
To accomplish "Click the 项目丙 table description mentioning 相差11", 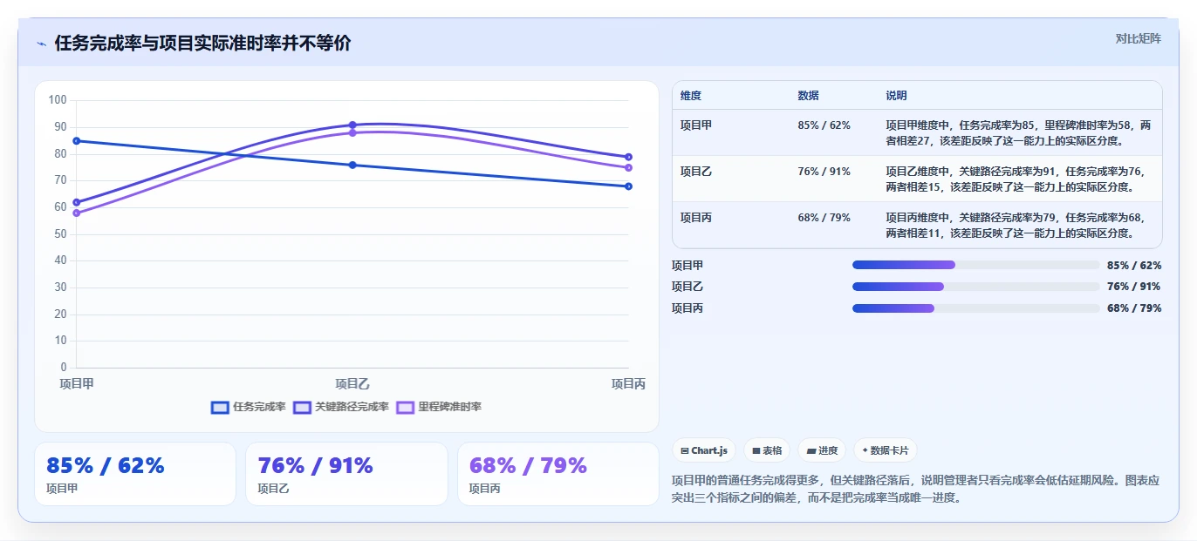I will tap(1018, 225).
